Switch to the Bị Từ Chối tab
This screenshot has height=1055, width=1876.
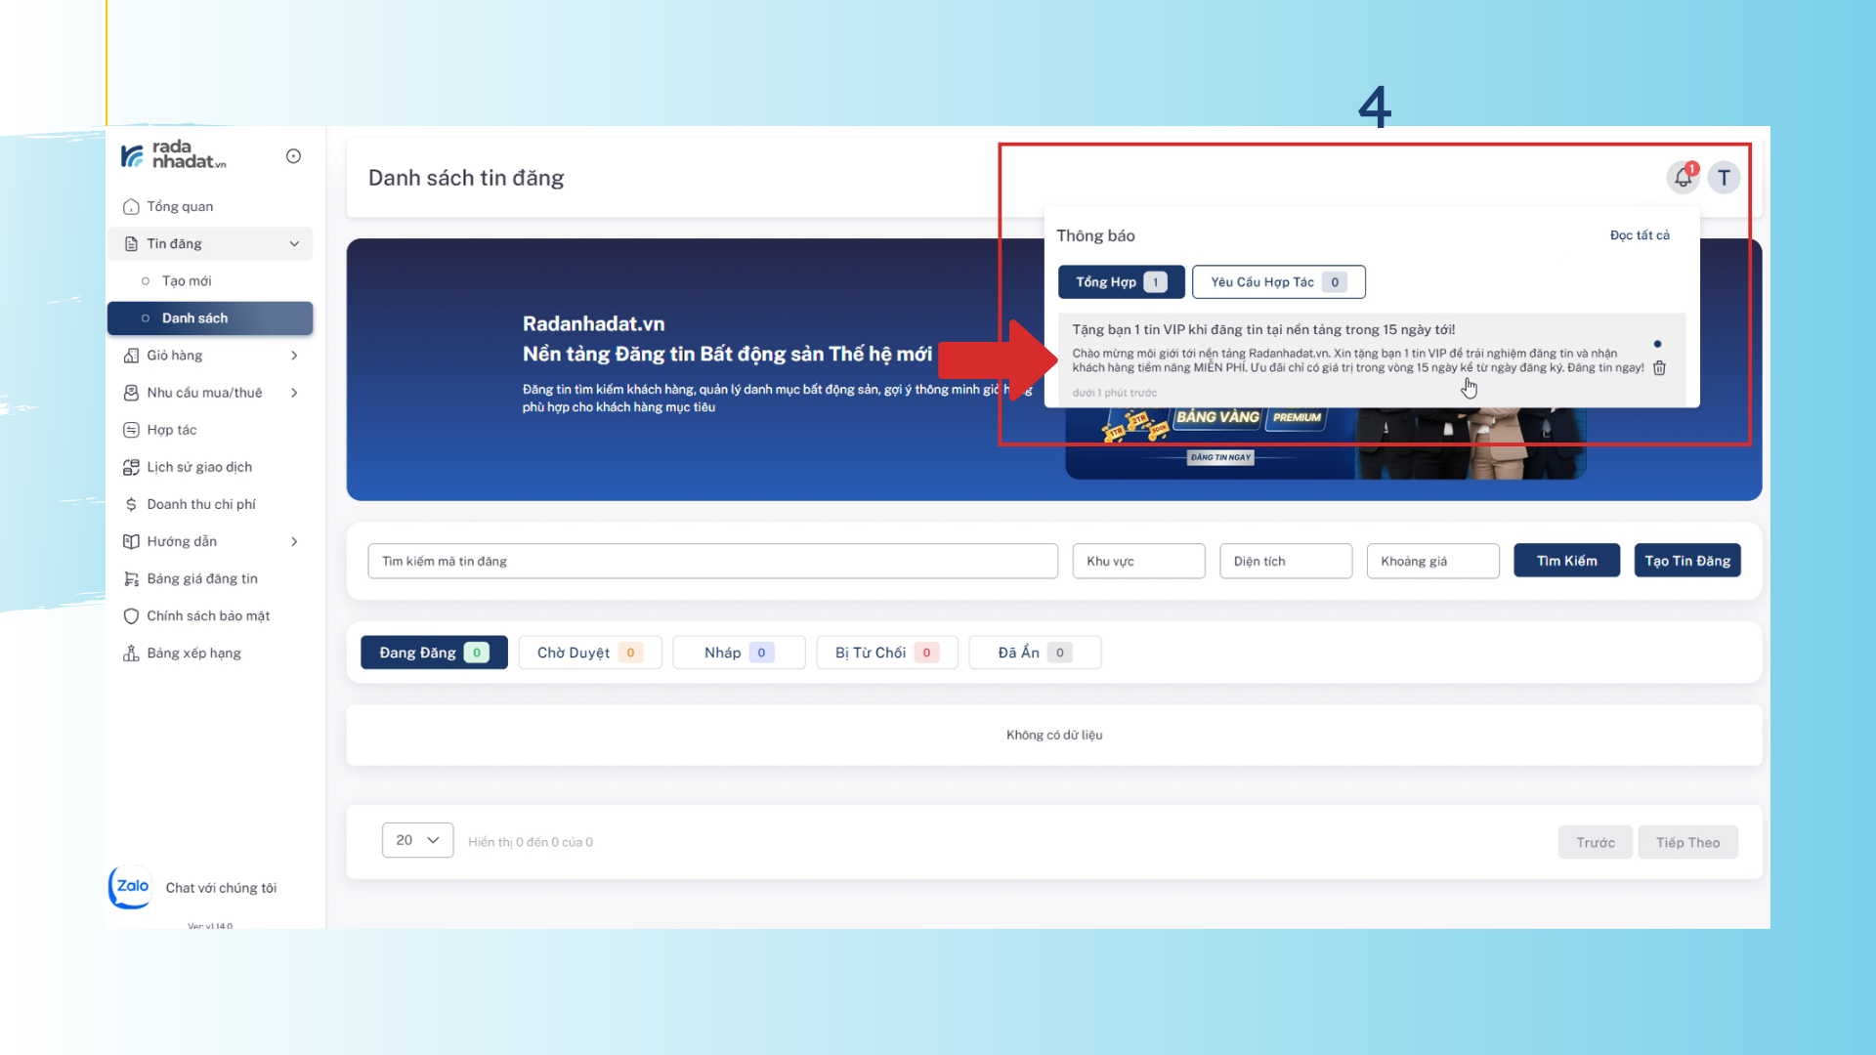pyautogui.click(x=886, y=653)
